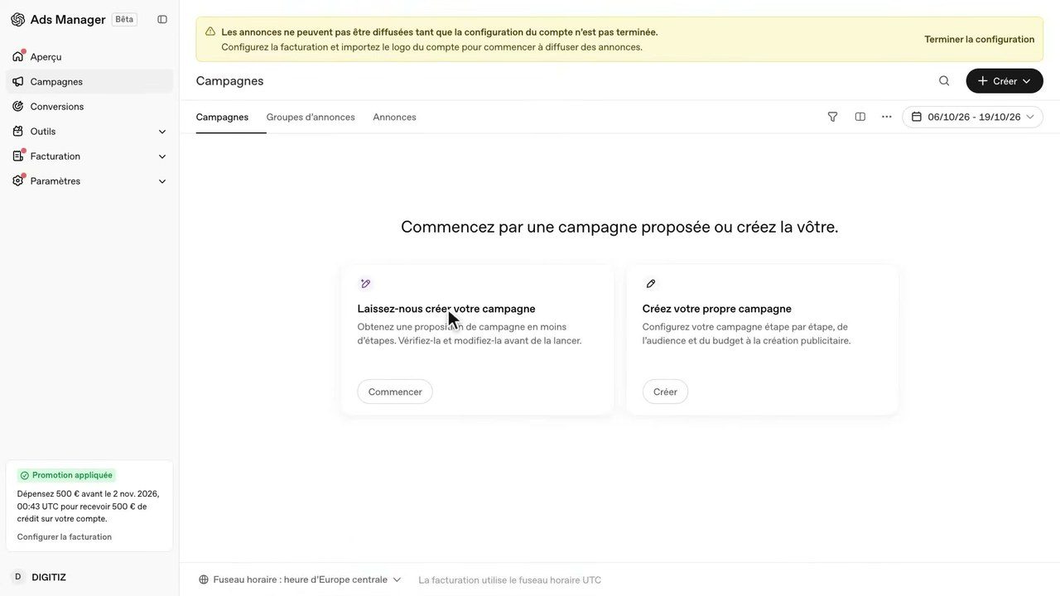Click the magic wand icon on proposed campaign card
The height and width of the screenshot is (596, 1060).
pos(365,284)
